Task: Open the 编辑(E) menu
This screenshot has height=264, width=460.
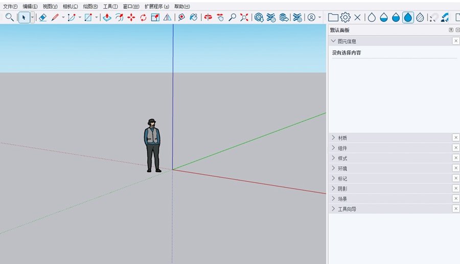Action: pos(30,6)
